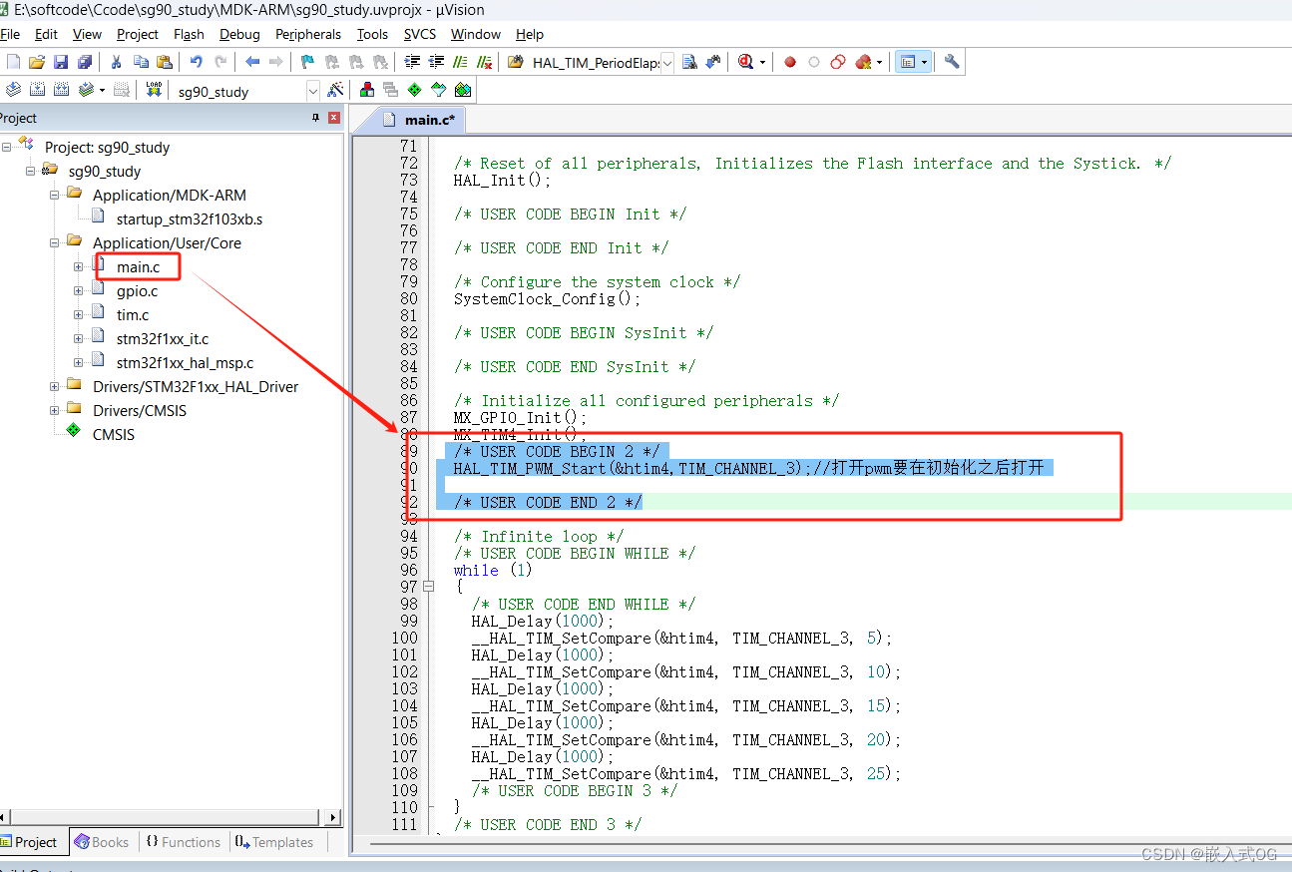Switch to the Templates tab
This screenshot has width=1292, height=872.
point(274,842)
